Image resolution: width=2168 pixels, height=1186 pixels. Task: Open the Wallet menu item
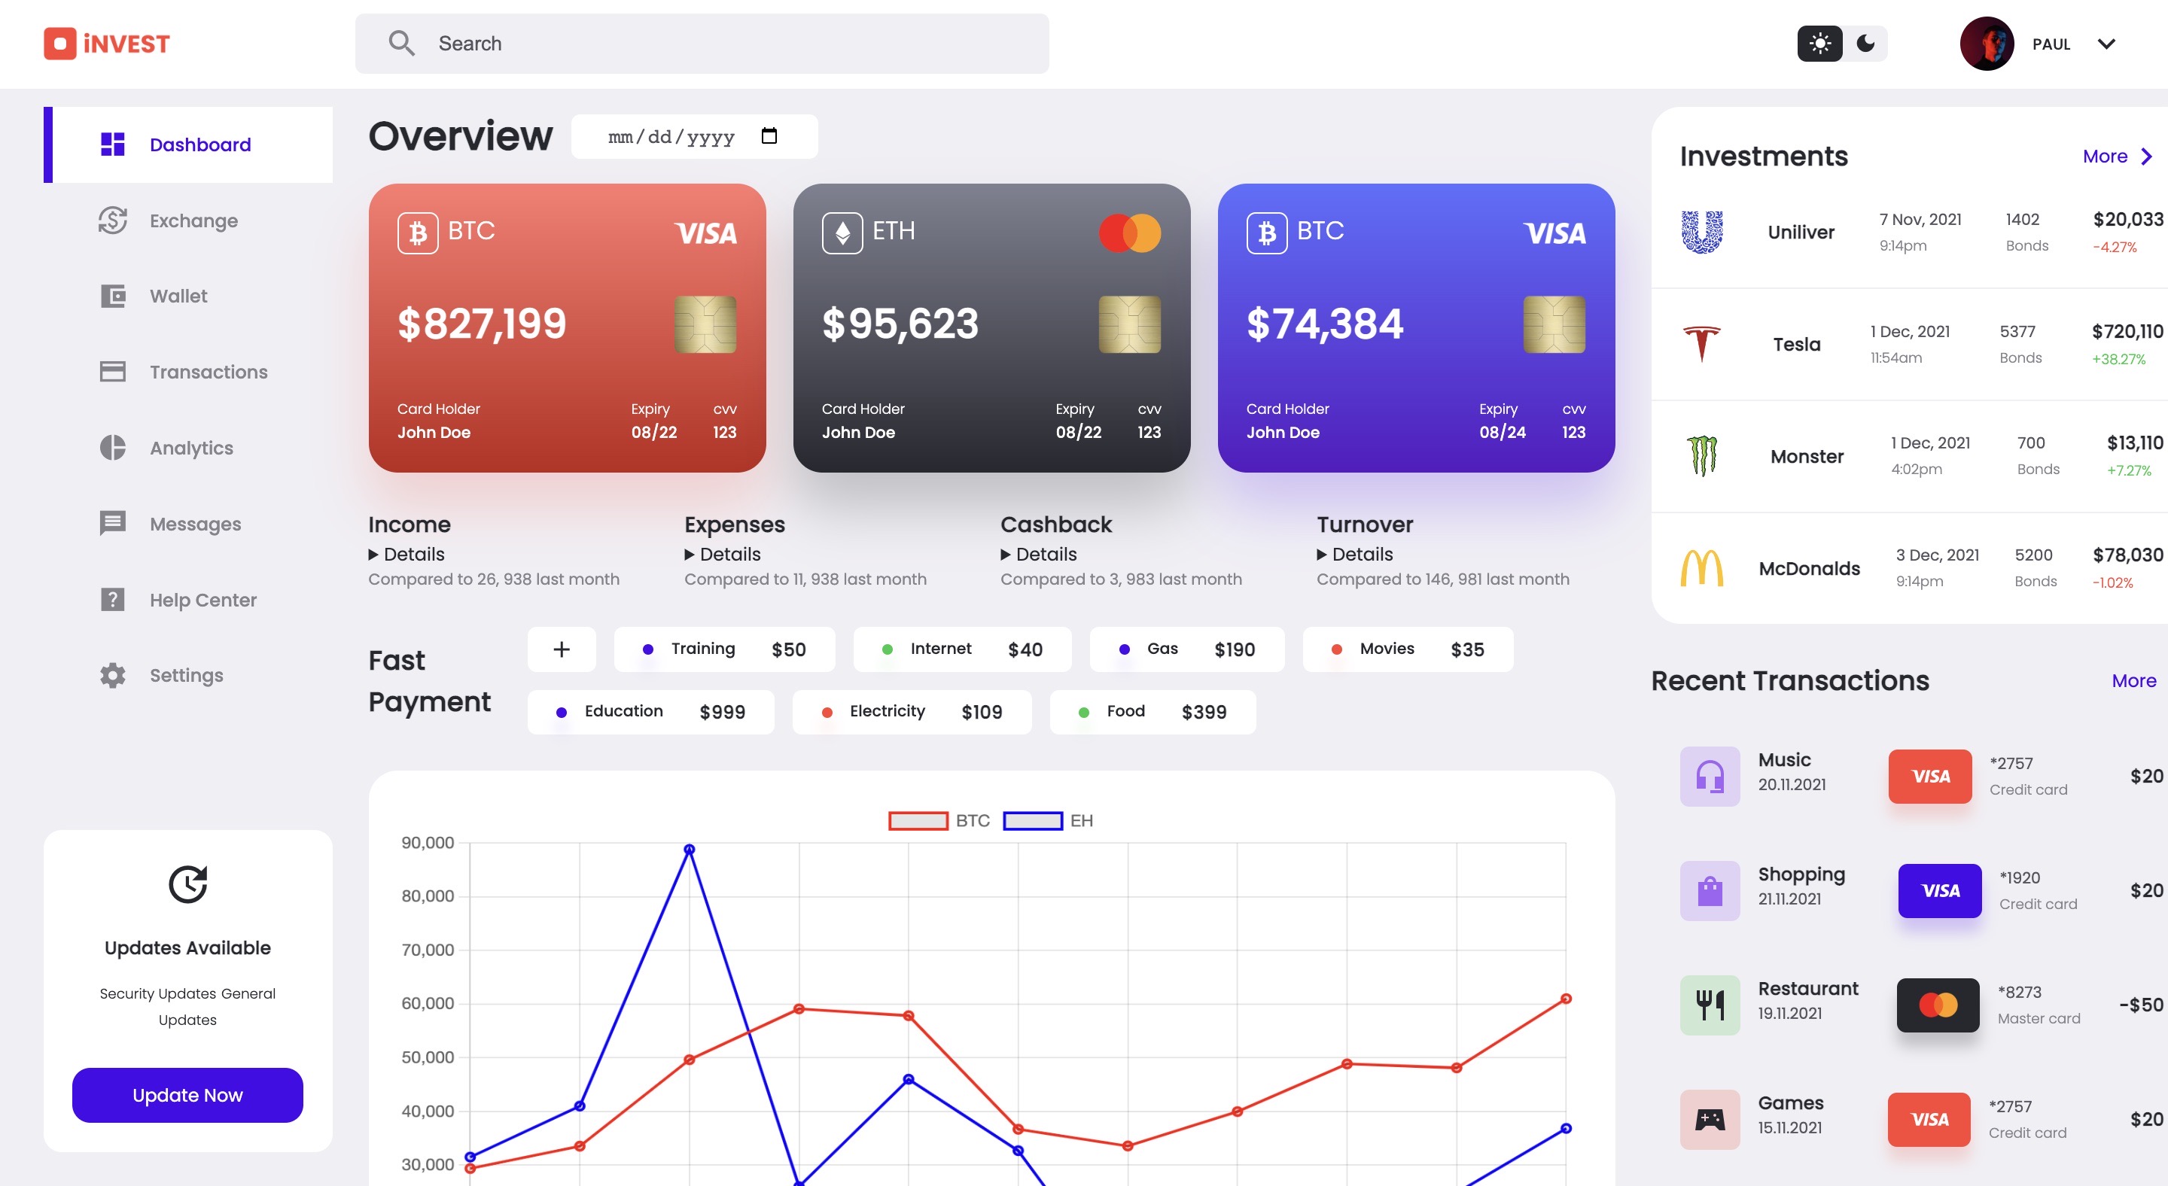[187, 296]
